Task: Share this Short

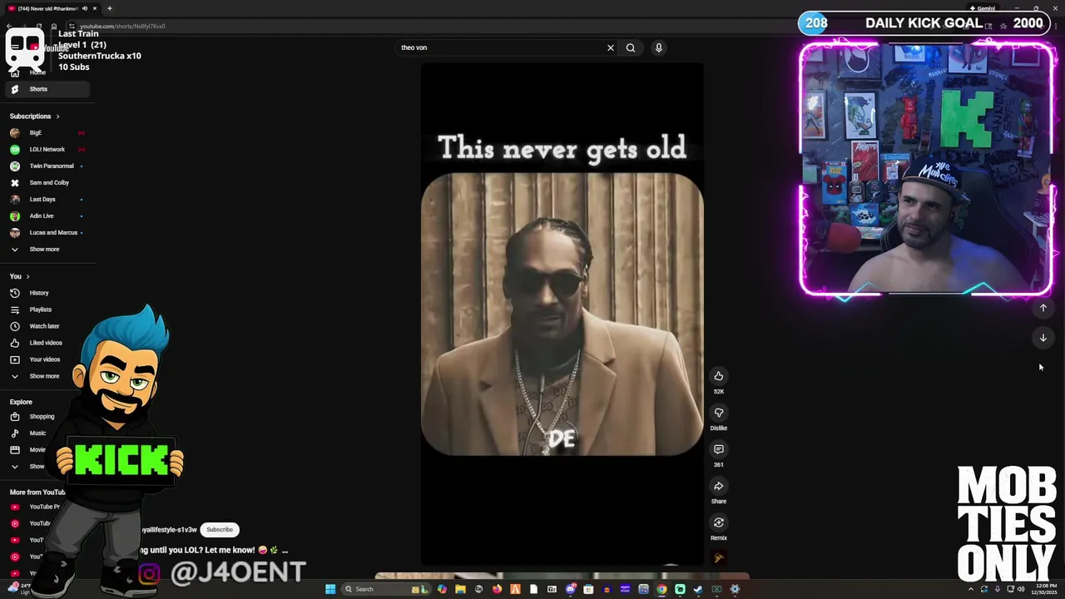Action: pos(719,486)
